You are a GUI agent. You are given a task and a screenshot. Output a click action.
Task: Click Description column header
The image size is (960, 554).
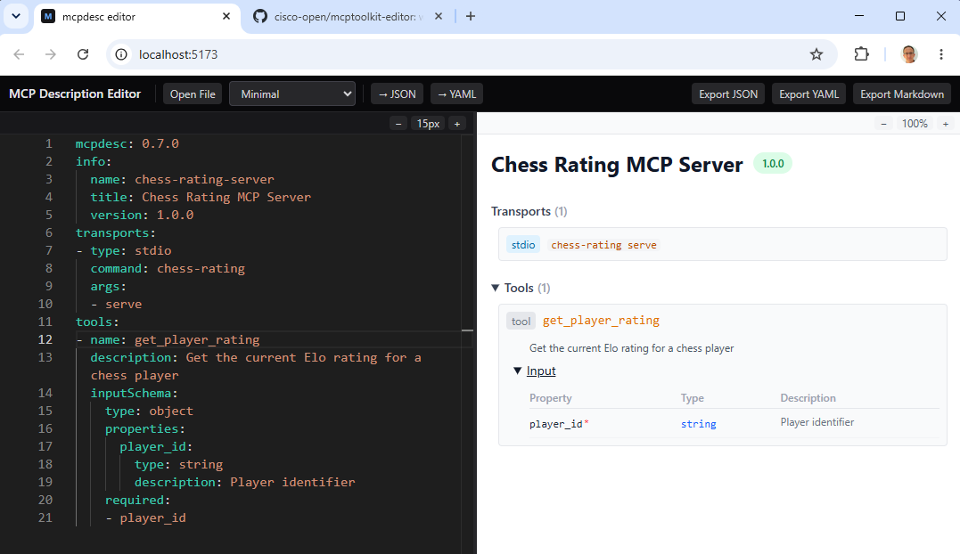coord(808,398)
